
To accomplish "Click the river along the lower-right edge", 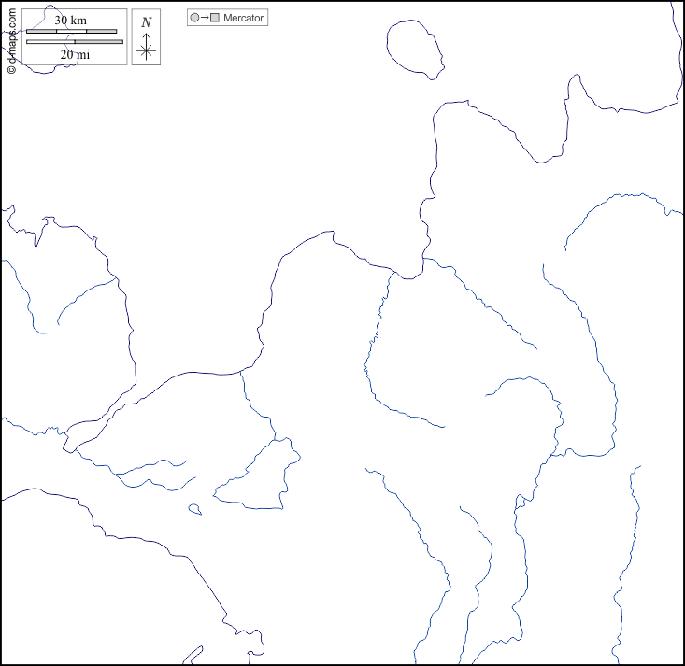I will click(628, 560).
